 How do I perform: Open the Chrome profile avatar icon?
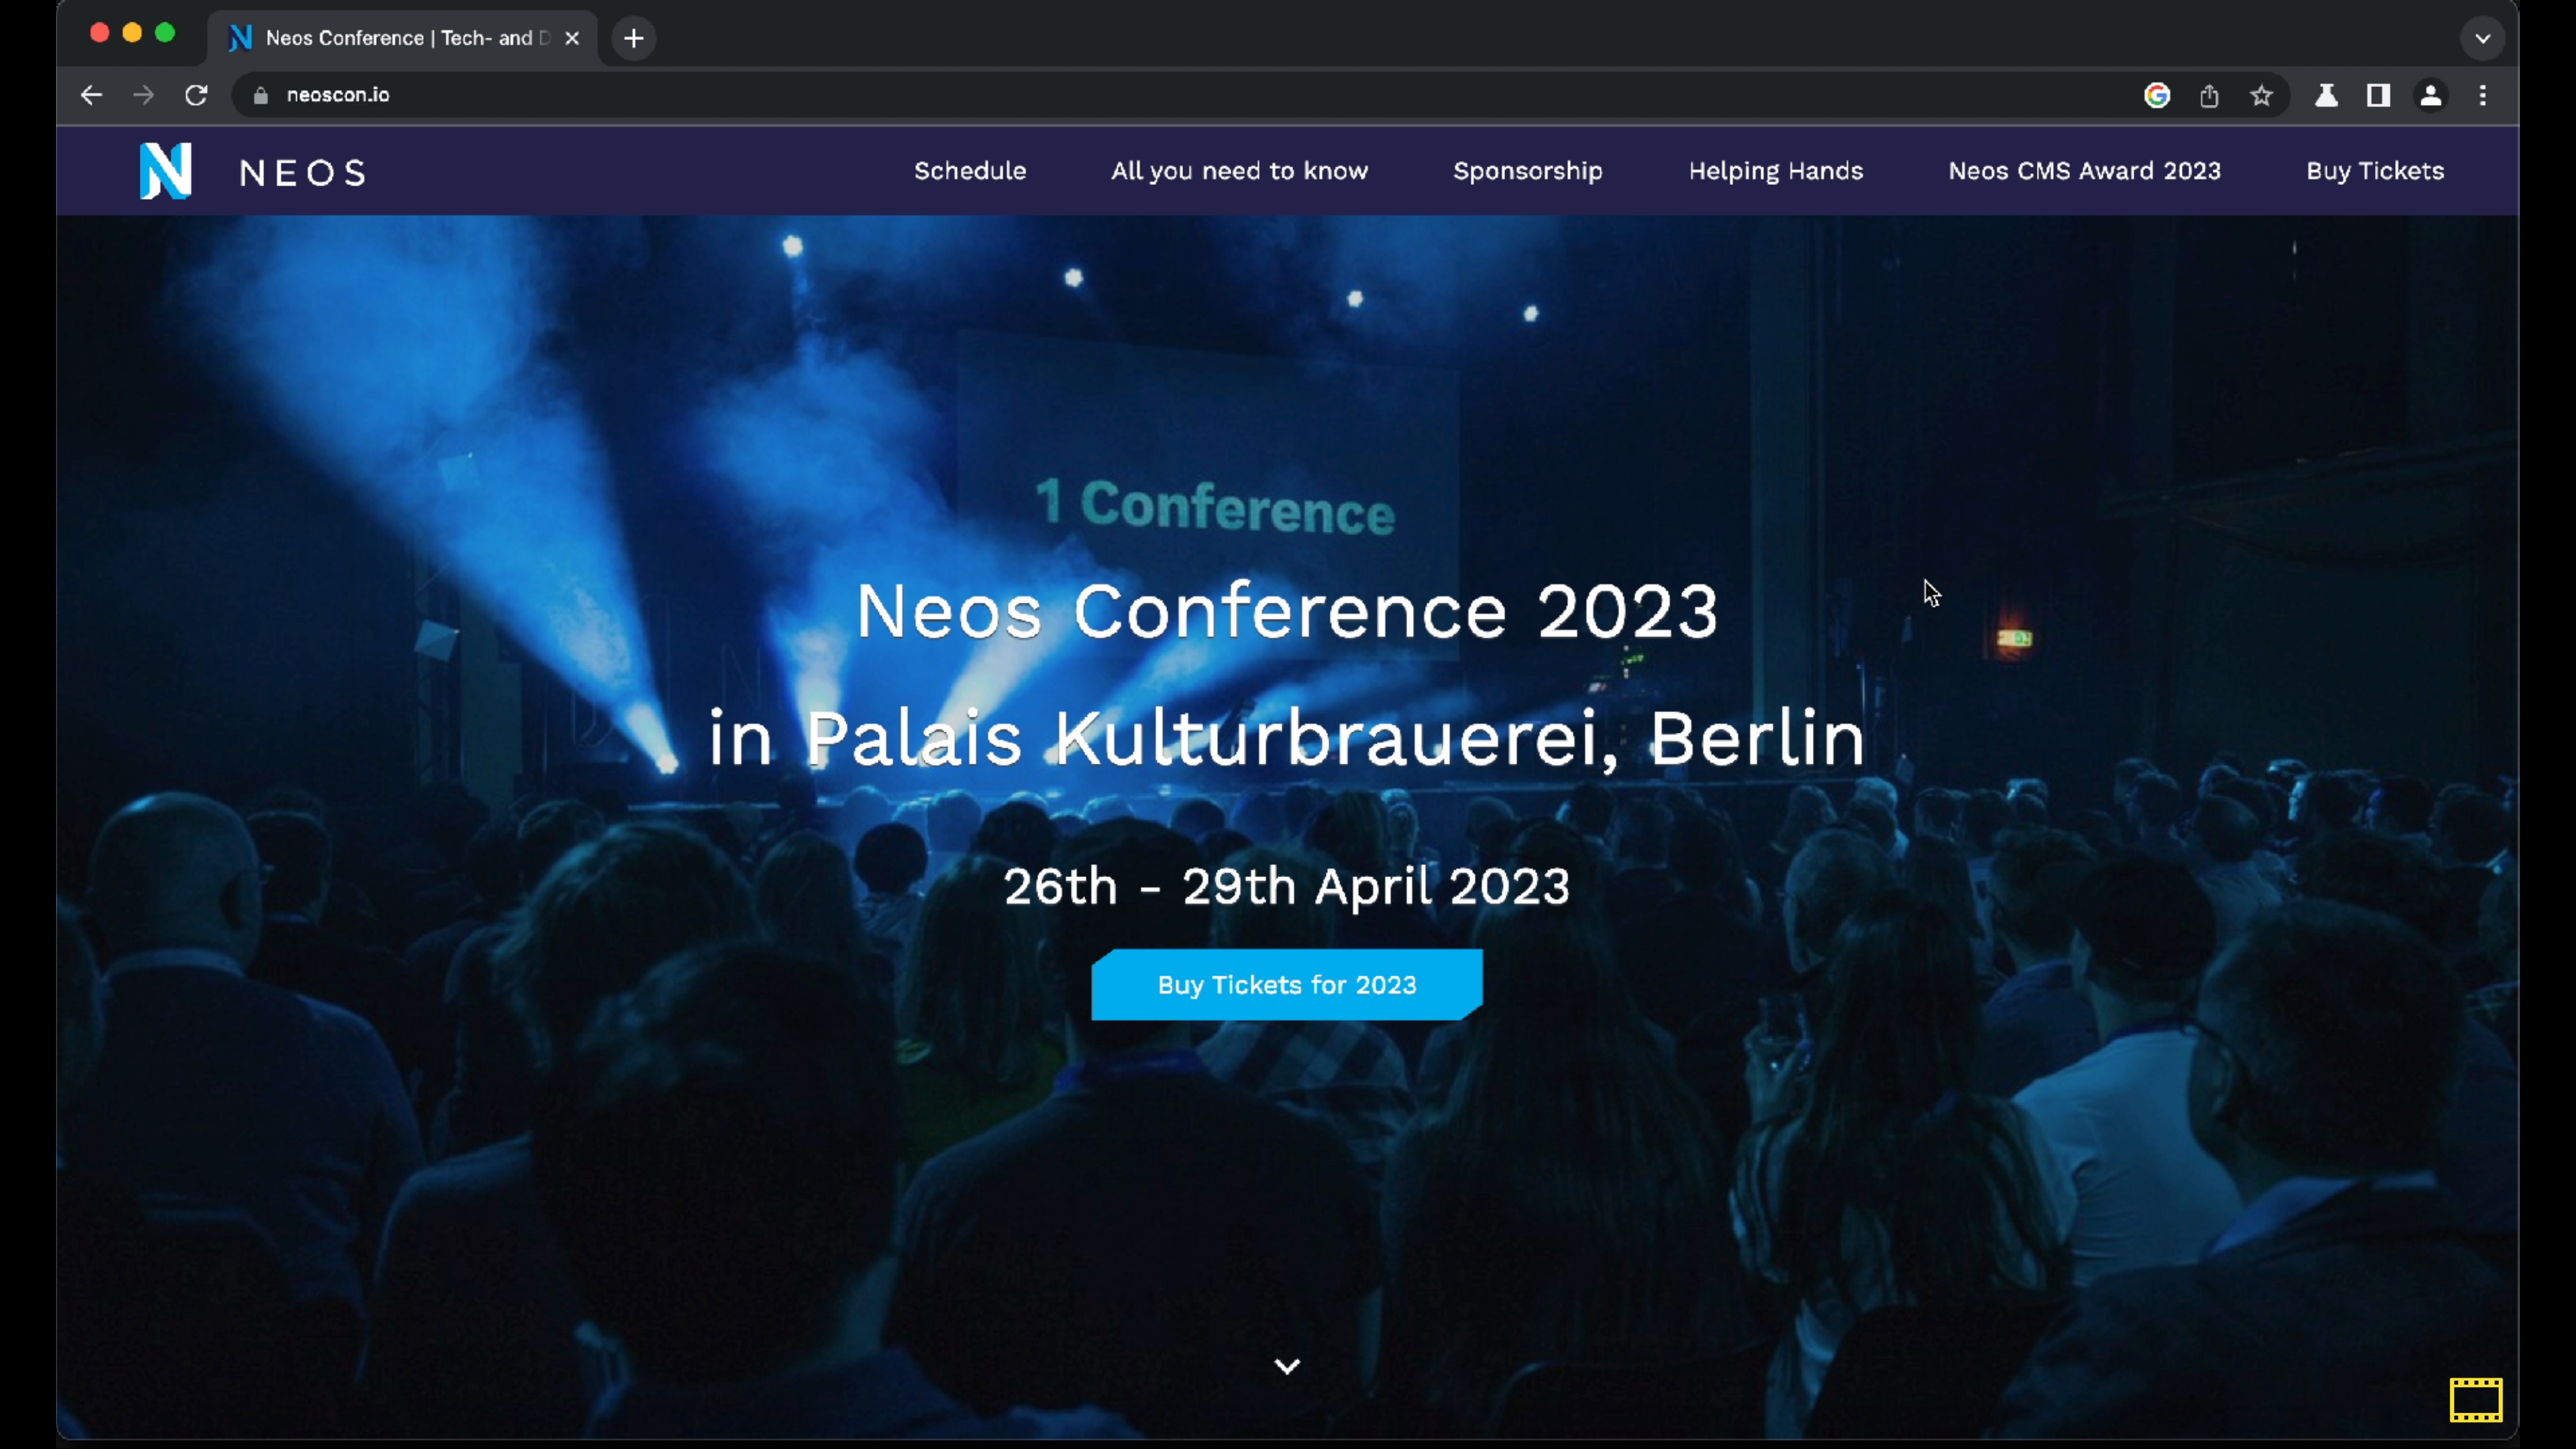click(2431, 95)
